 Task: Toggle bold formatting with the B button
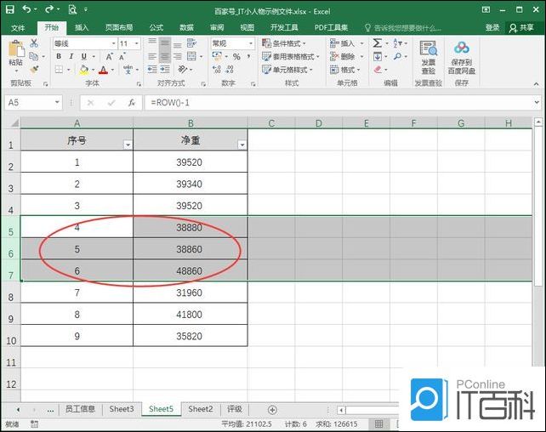click(59, 56)
